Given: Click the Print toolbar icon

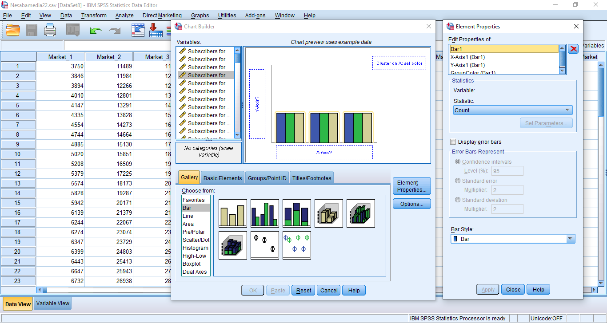Looking at the screenshot, I should pos(50,30).
